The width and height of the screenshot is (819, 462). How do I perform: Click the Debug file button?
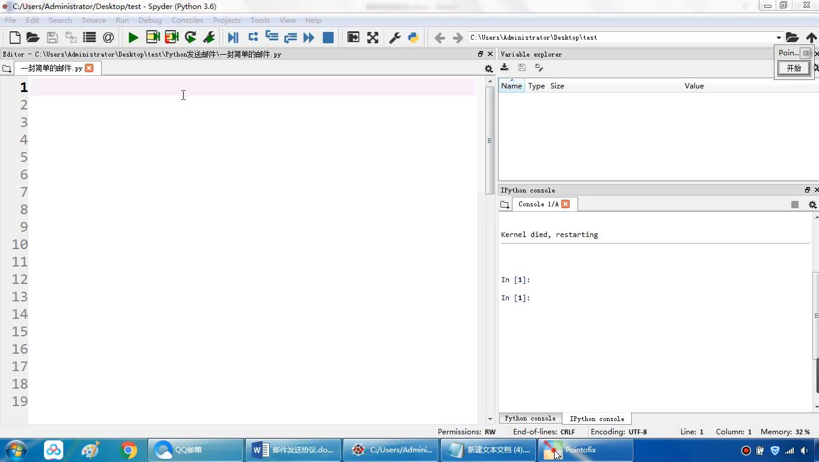233,37
